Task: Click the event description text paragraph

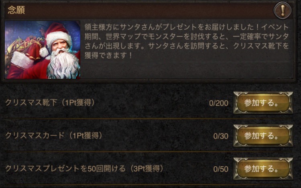Action: (x=187, y=41)
